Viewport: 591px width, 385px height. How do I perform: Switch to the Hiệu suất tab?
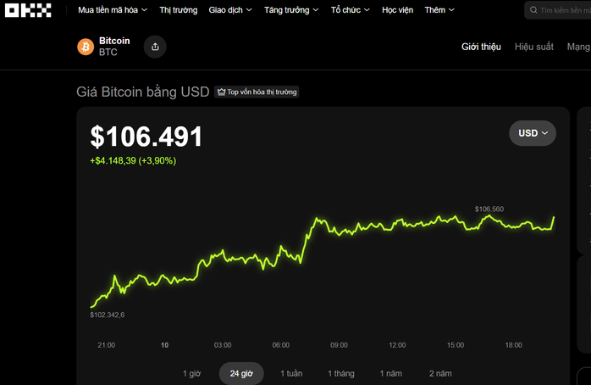coord(533,47)
